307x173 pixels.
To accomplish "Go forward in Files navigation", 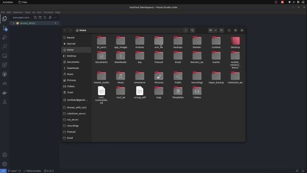I will [x=71, y=30].
